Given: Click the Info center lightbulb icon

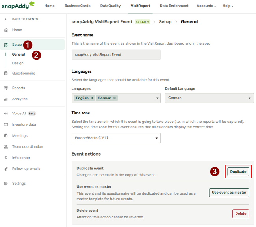Looking at the screenshot, I should point(6,158).
